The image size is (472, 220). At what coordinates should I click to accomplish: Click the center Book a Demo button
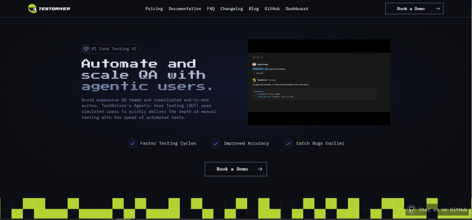[236, 169]
